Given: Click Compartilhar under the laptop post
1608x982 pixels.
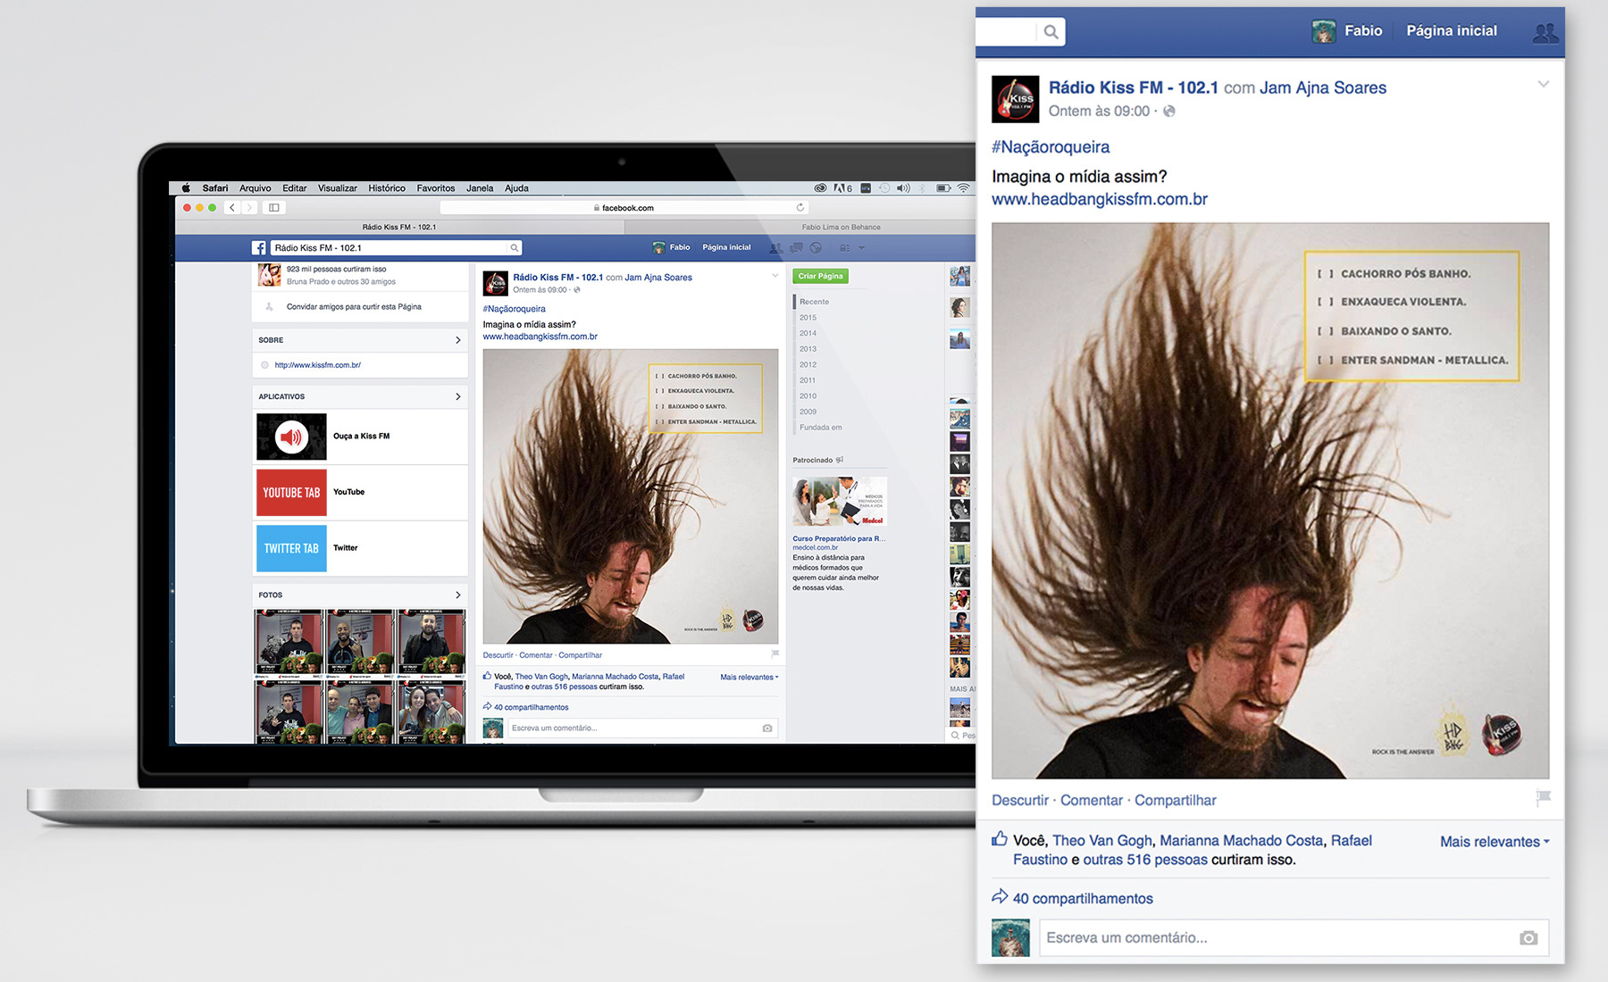Looking at the screenshot, I should [x=580, y=655].
